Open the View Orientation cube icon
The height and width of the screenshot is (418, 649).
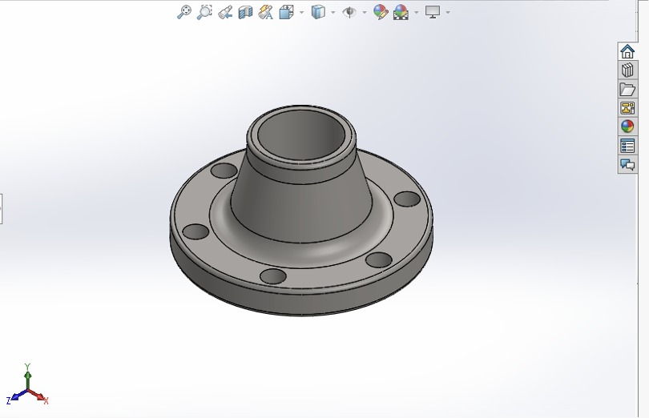click(286, 12)
